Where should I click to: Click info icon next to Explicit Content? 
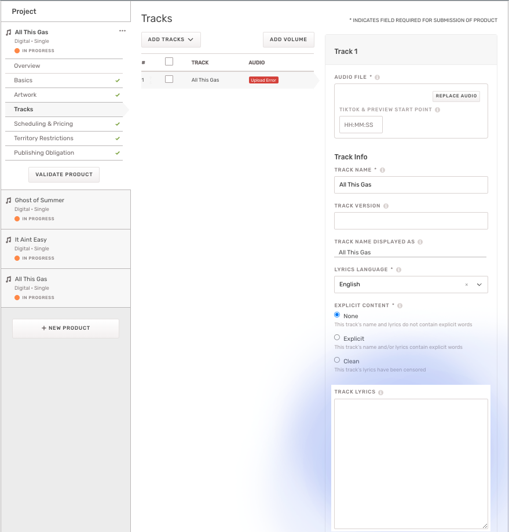pyautogui.click(x=400, y=305)
